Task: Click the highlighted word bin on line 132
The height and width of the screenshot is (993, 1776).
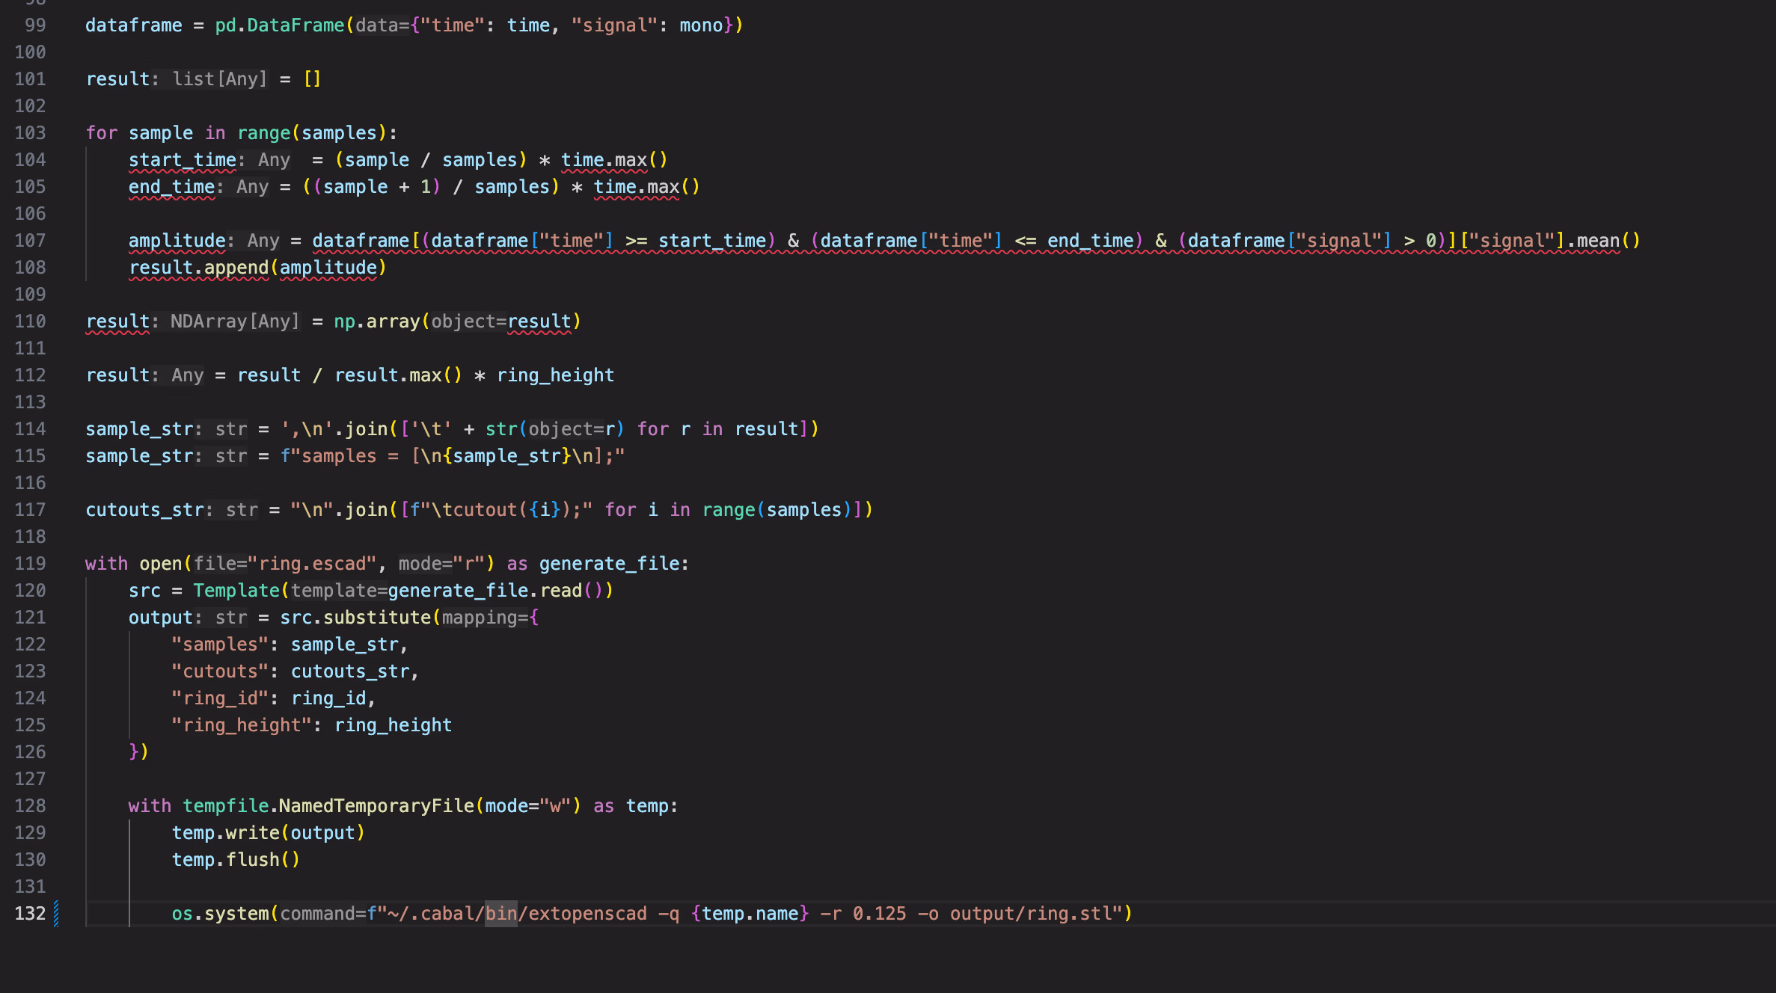Action: coord(500,913)
